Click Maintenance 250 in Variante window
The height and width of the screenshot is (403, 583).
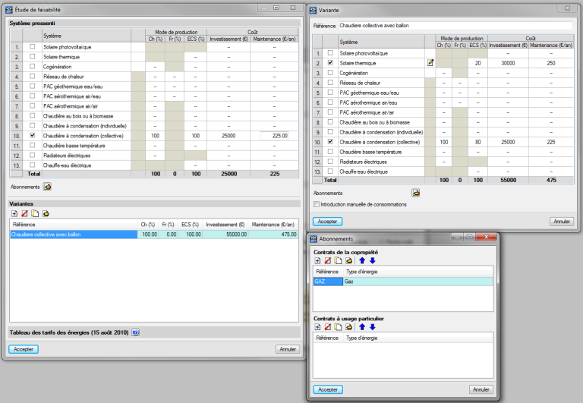(x=551, y=63)
